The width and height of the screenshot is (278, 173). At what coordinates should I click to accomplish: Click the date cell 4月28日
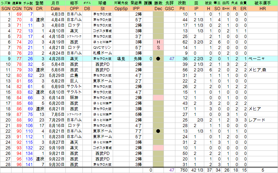[x=56, y=59]
